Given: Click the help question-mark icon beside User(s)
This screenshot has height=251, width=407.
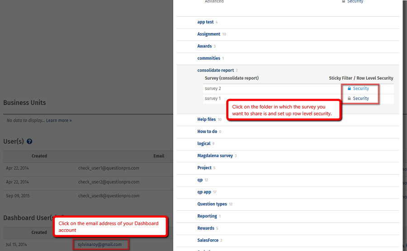Looking at the screenshot, I should point(29,142).
